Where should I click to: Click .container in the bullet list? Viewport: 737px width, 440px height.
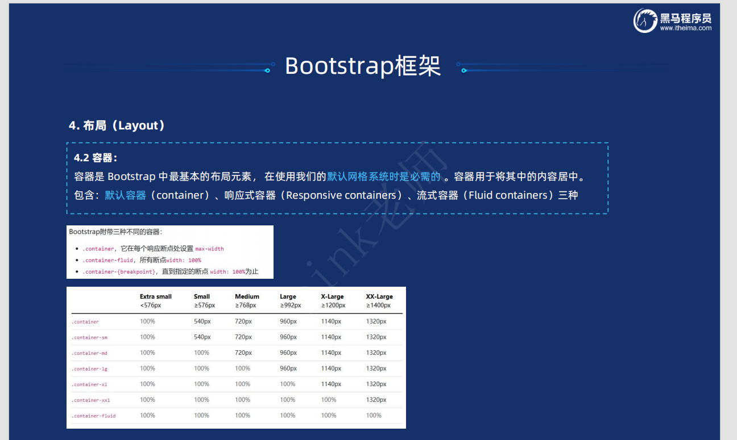point(98,249)
